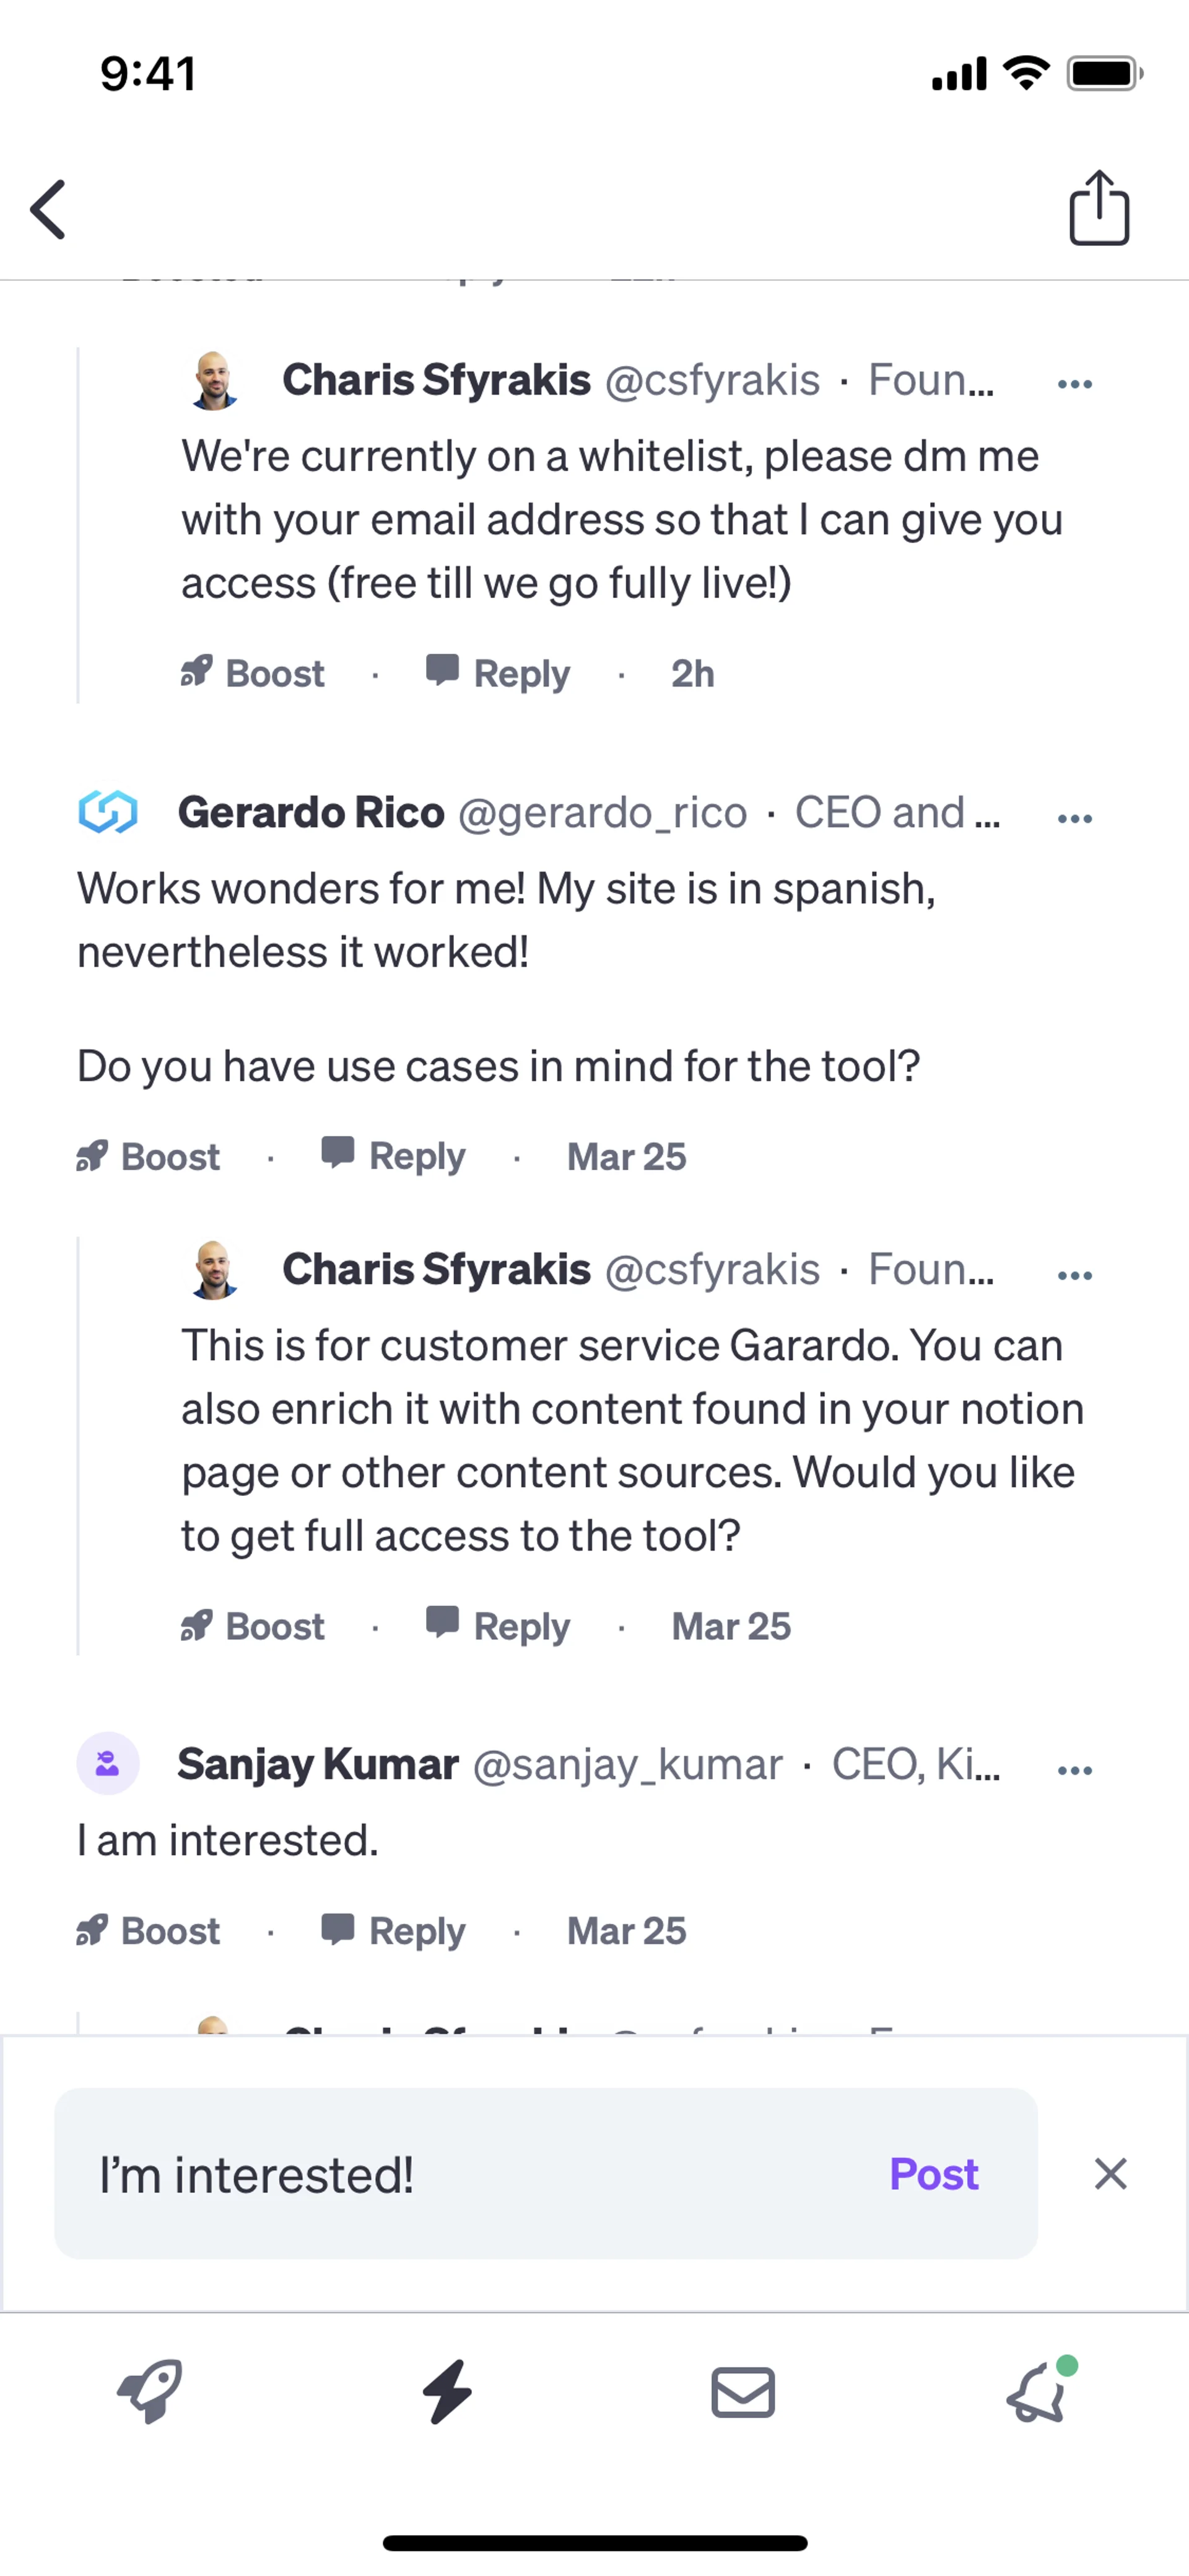This screenshot has height=2576, width=1189.
Task: Post the "I'm interested!" comment
Action: (933, 2174)
